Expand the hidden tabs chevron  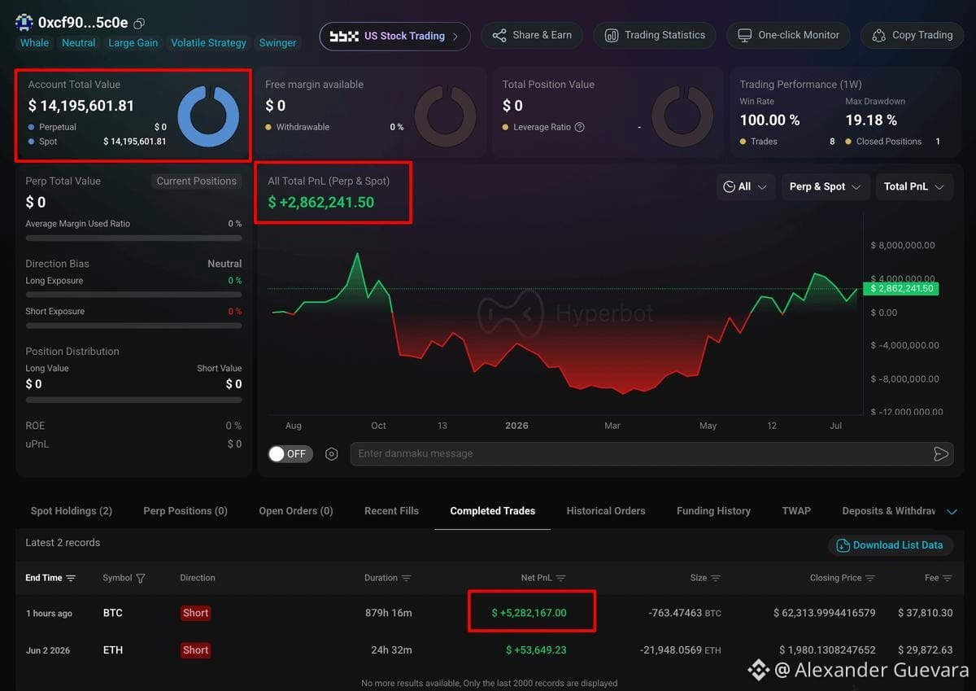[952, 512]
